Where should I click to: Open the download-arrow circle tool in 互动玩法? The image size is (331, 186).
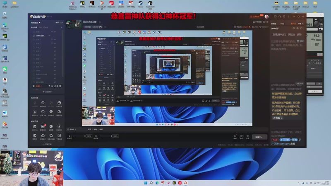pos(35,112)
